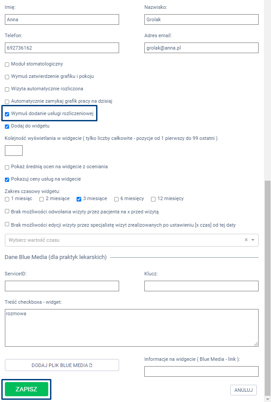Open the 'Wybierz wartość czasu' dropdown arrow

pyautogui.click(x=253, y=240)
